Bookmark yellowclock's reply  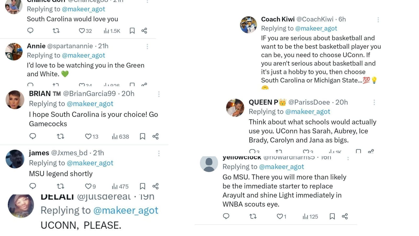coord(333,216)
